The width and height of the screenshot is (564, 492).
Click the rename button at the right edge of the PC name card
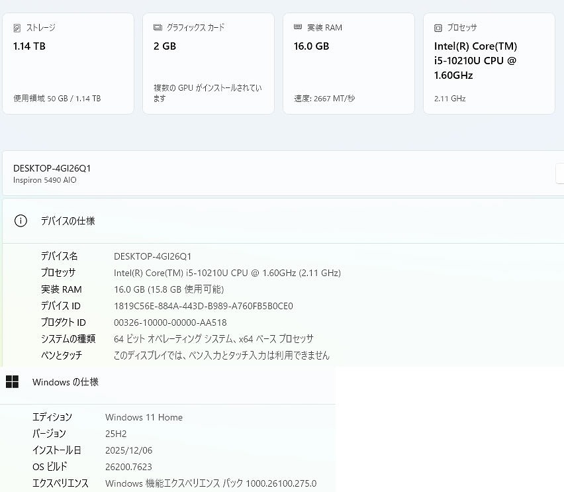click(559, 173)
